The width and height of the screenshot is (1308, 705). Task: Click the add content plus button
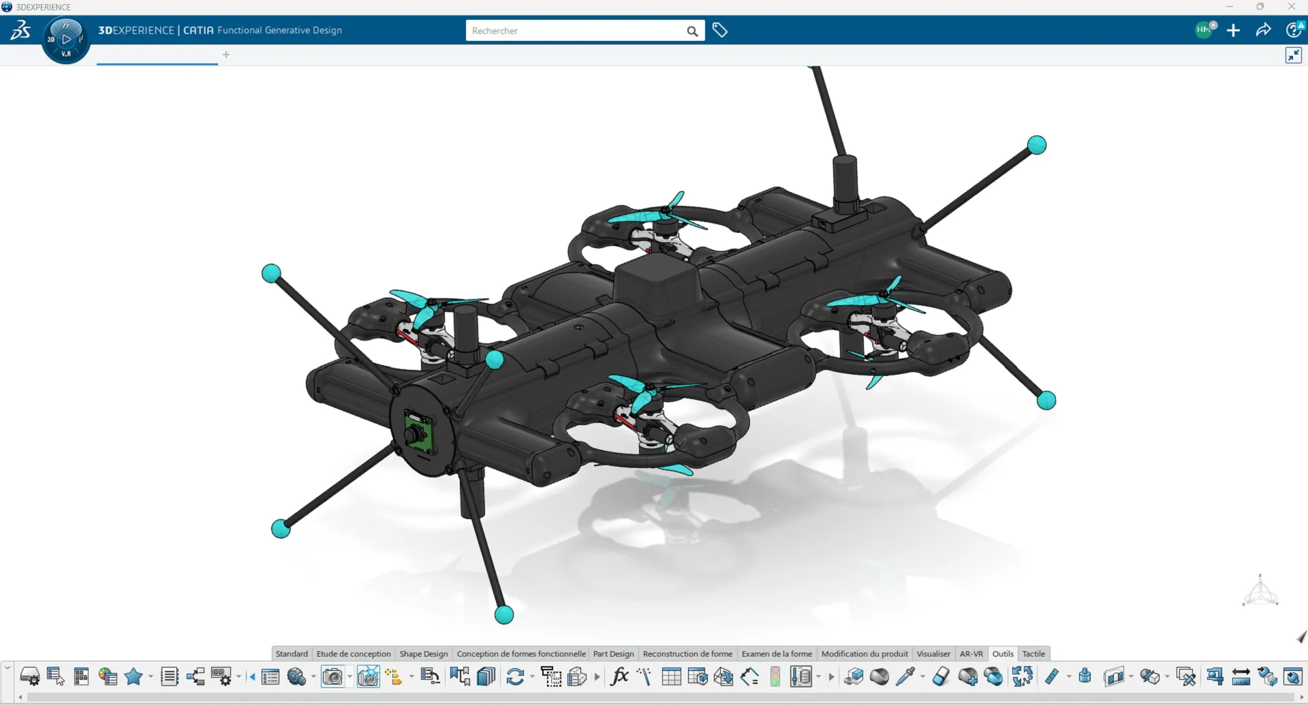(x=1234, y=30)
